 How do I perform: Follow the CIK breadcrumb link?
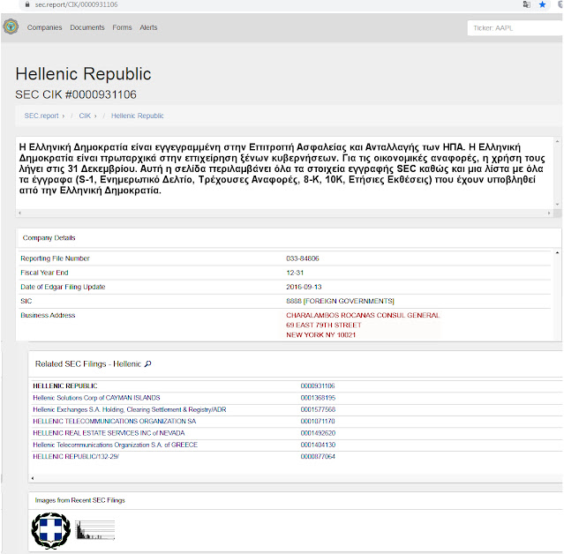85,116
